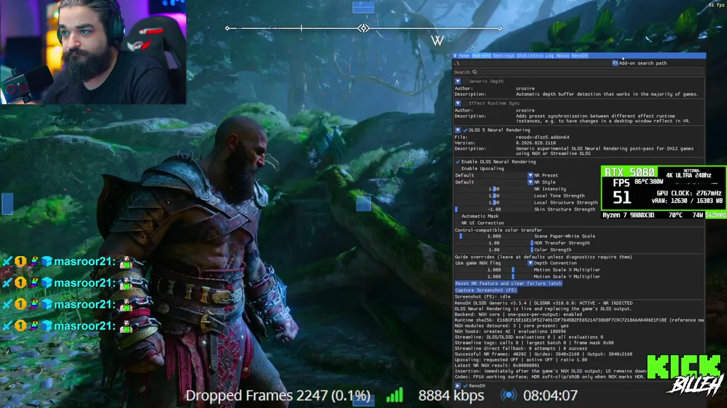Adjust the Color Strength slider
Image resolution: width=727 pixels, height=408 pixels.
pos(494,250)
